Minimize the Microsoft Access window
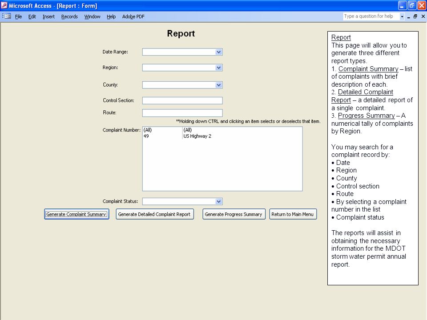 coord(403,5)
